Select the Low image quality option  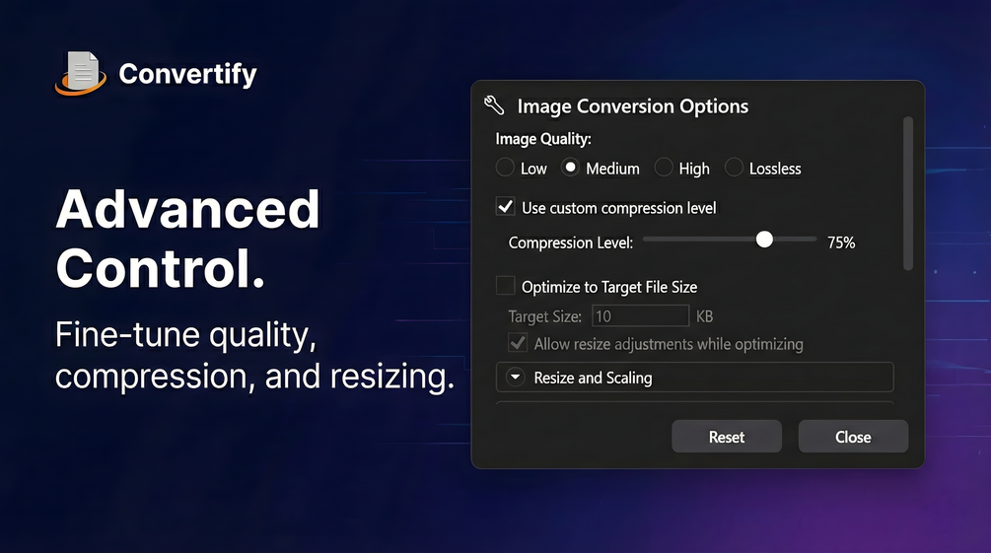pyautogui.click(x=505, y=169)
